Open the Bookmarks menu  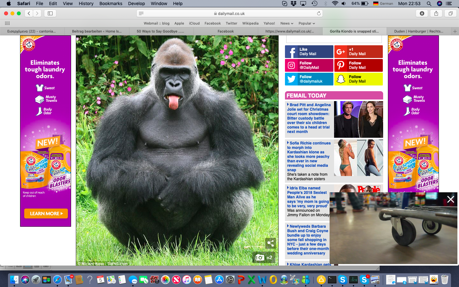(x=111, y=4)
